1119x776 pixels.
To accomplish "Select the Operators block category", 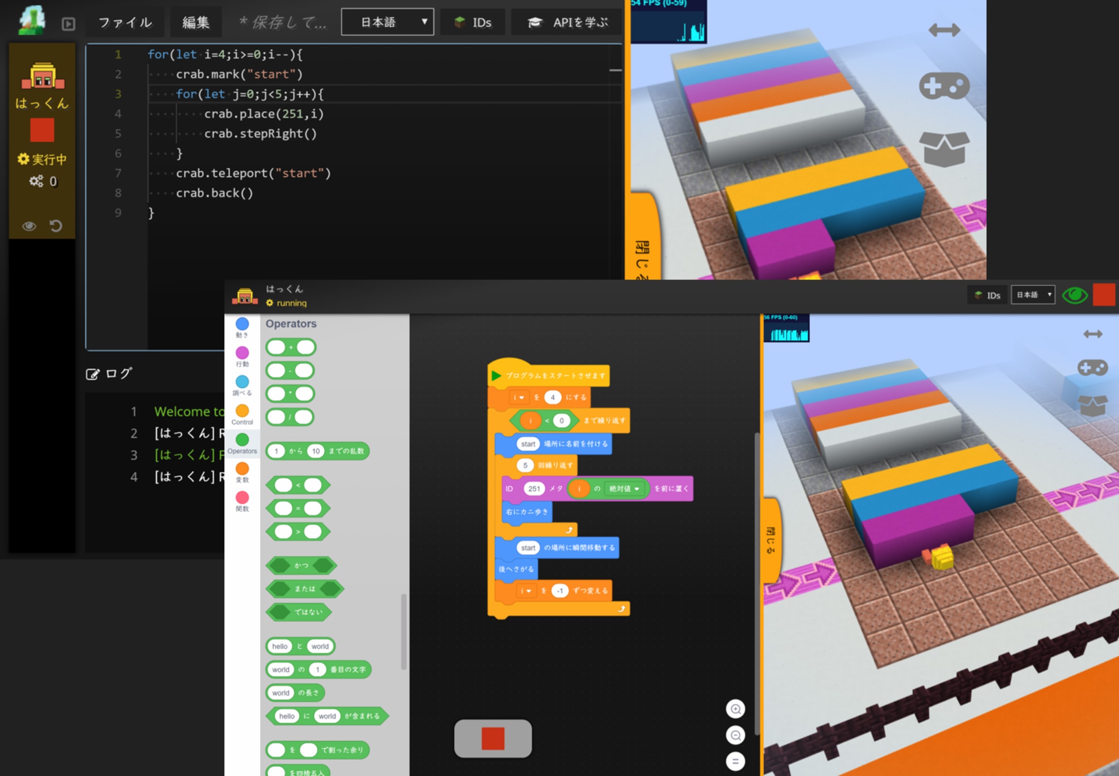I will coord(242,443).
